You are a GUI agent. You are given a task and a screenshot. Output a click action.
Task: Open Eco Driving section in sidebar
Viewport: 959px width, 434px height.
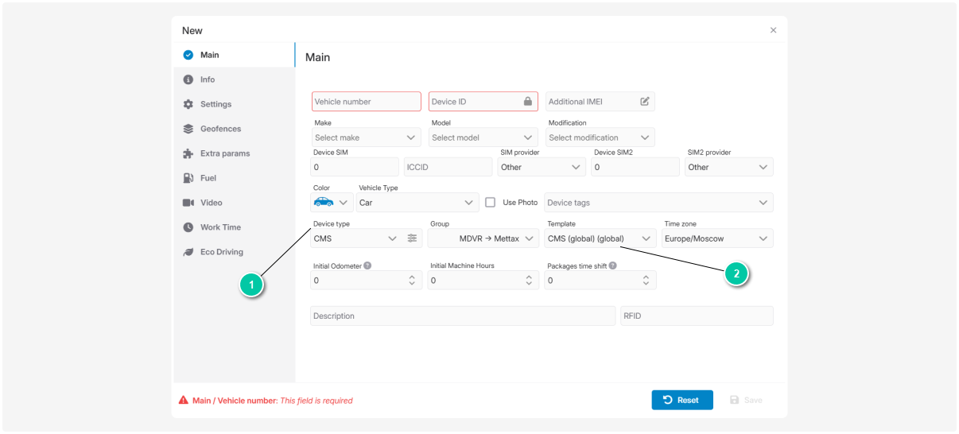(x=221, y=252)
